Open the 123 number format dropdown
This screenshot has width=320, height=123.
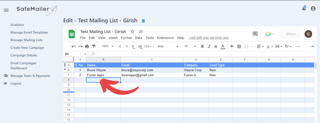pos(147,46)
